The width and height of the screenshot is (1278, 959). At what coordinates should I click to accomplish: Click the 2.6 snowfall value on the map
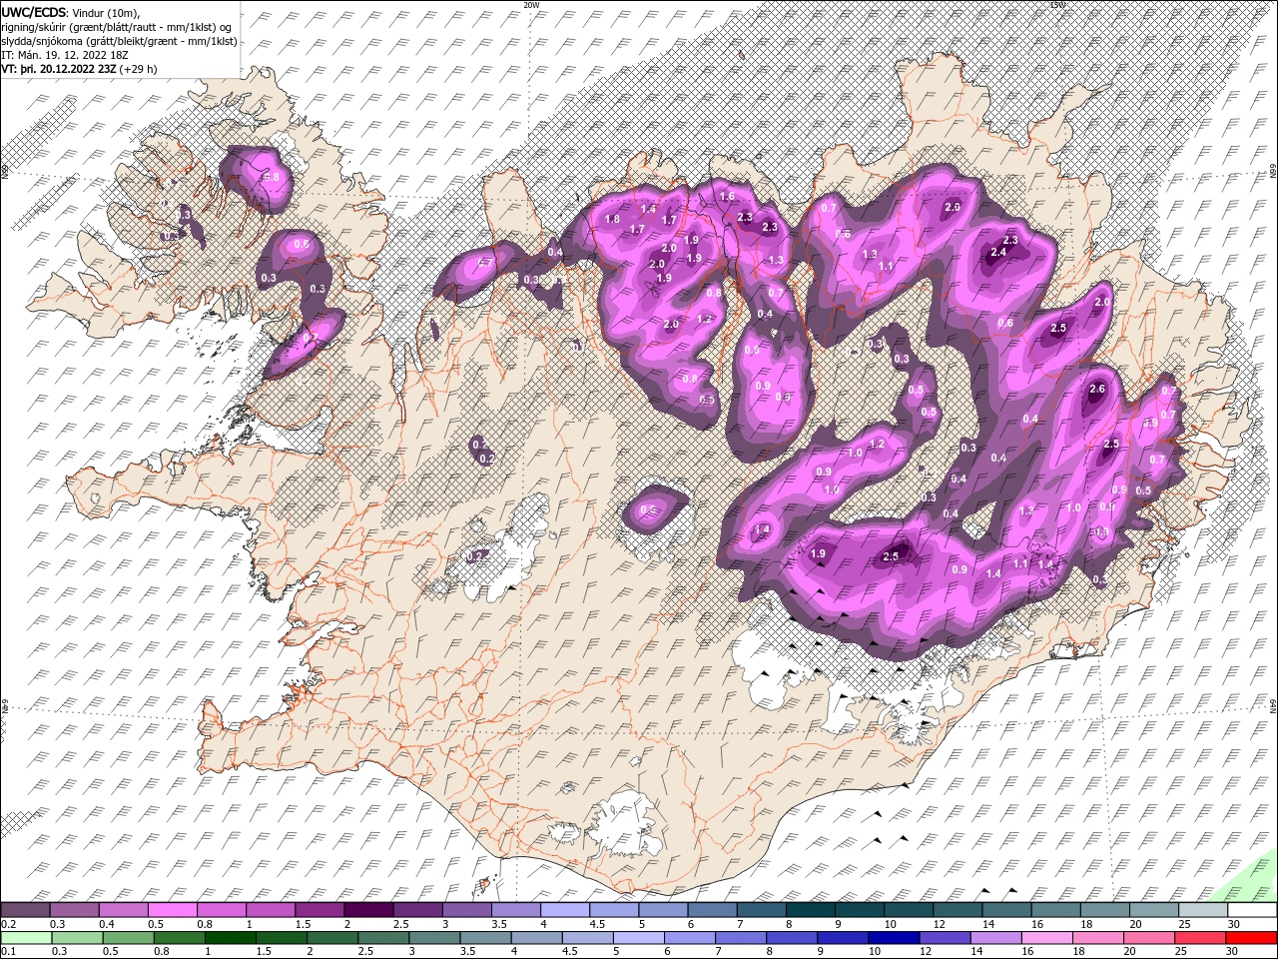point(1098,390)
